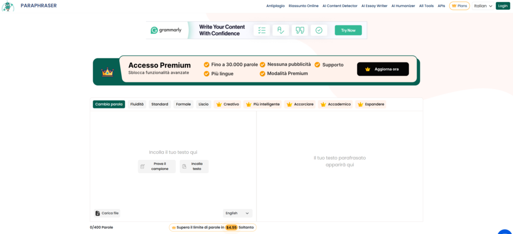Screen dimensions: 513x234
Task: Click the Incolla testo button
Action: click(194, 166)
